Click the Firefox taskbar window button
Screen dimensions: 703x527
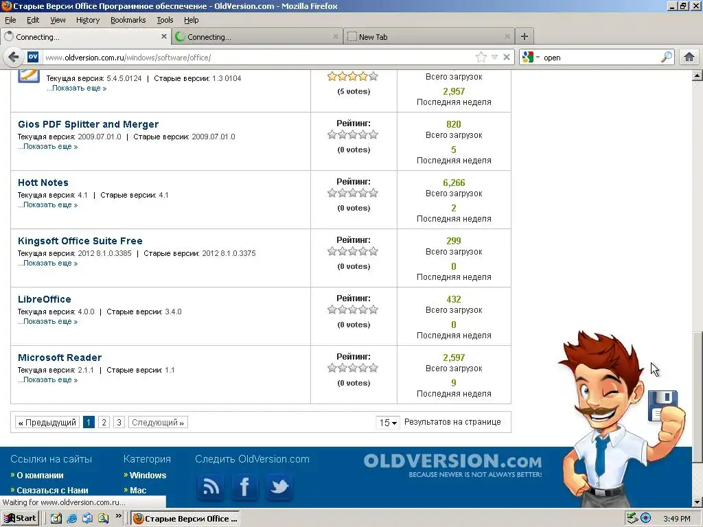pos(185,519)
